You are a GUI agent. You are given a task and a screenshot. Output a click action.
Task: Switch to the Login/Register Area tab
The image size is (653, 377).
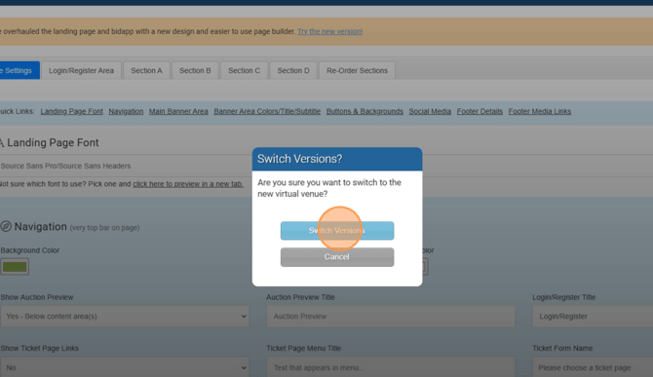pos(81,71)
